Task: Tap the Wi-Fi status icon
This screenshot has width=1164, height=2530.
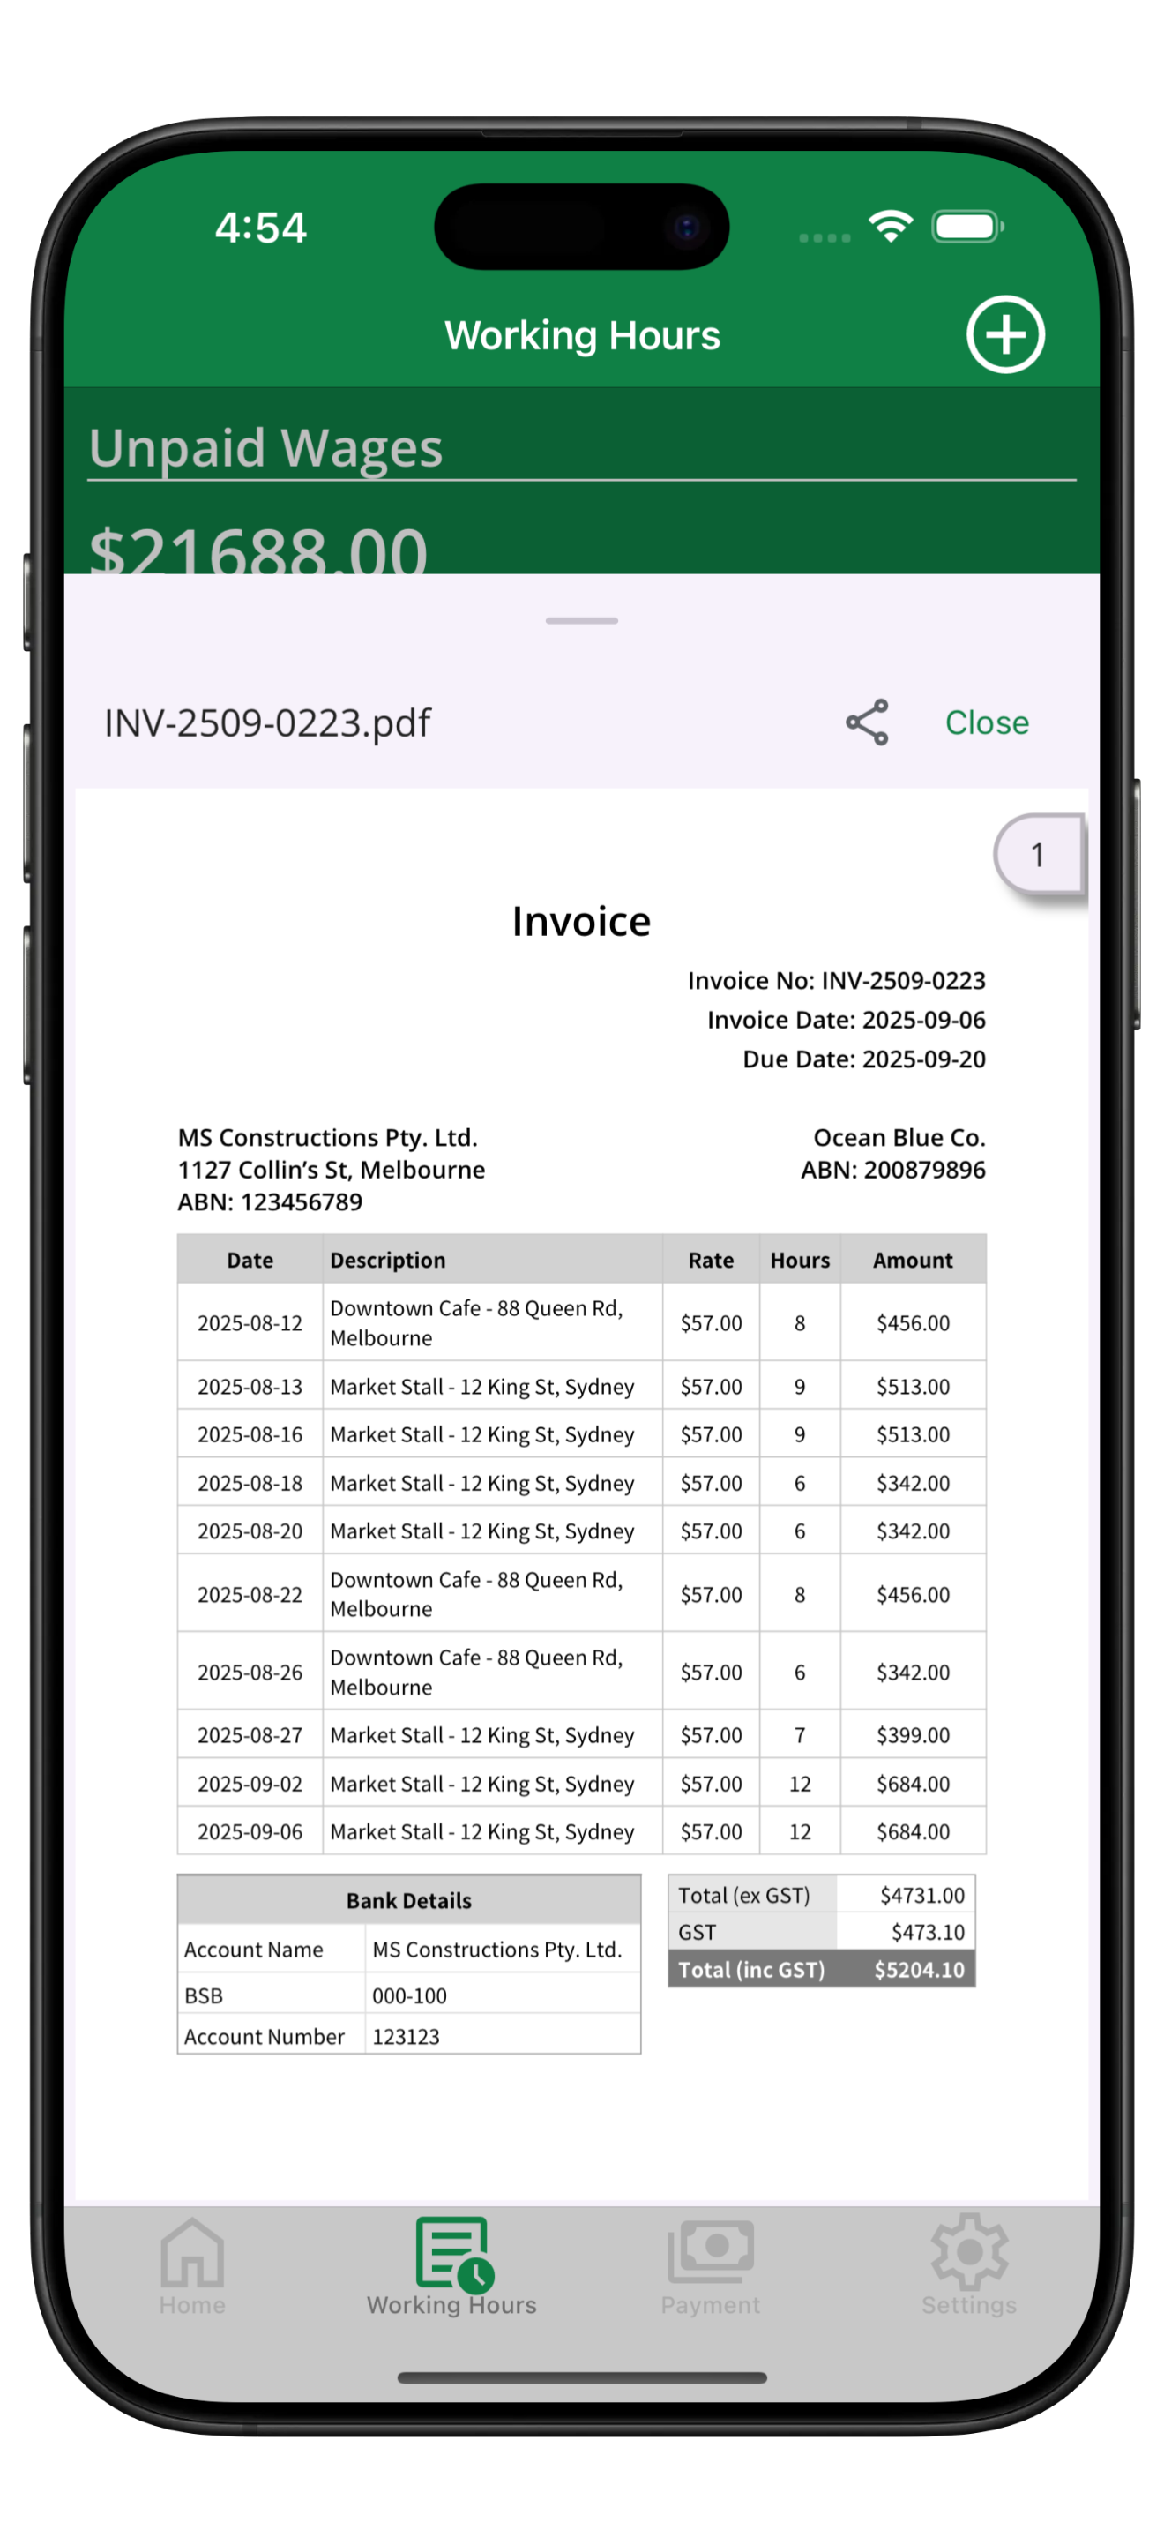Action: tap(890, 227)
